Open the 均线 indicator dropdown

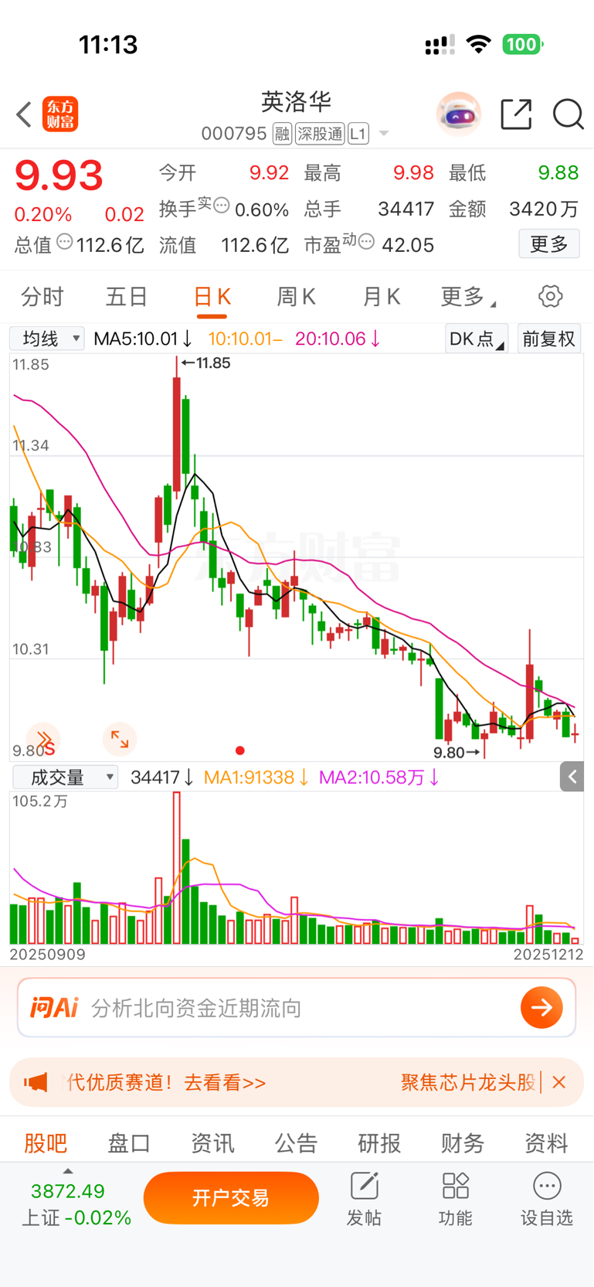(46, 339)
